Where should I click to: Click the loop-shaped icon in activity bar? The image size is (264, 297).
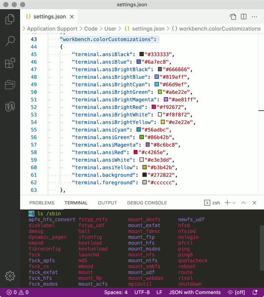tap(10, 106)
